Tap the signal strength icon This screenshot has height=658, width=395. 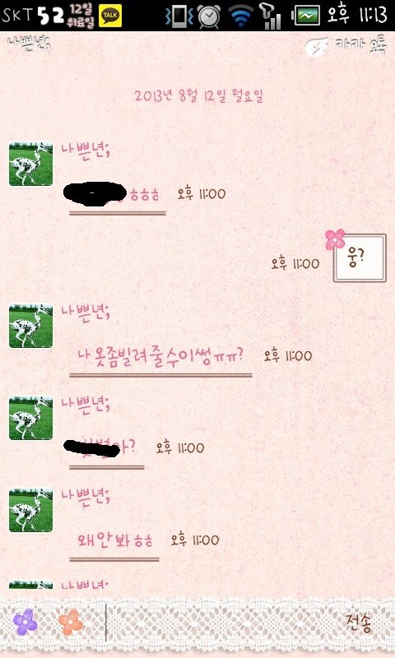pyautogui.click(x=271, y=16)
